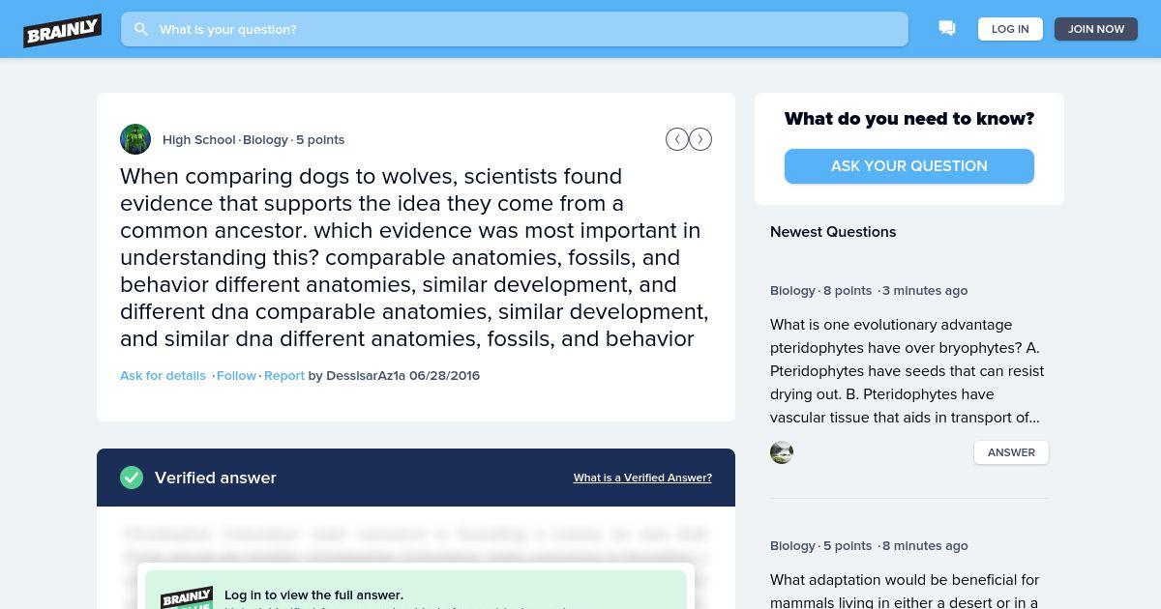This screenshot has height=609, width=1161.
Task: Click the Report link
Action: coord(284,375)
